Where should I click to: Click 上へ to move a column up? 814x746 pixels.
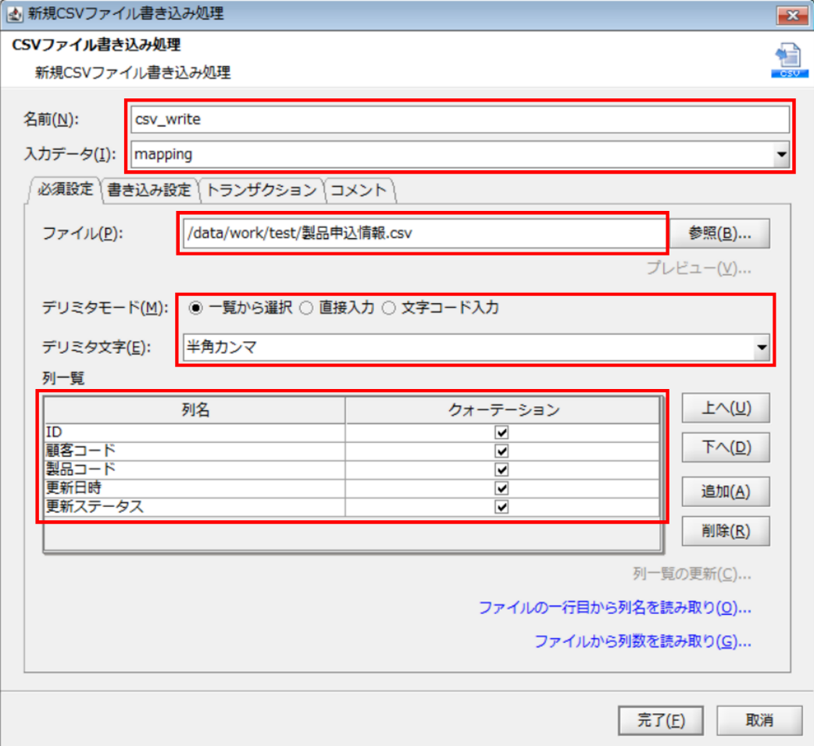[725, 407]
